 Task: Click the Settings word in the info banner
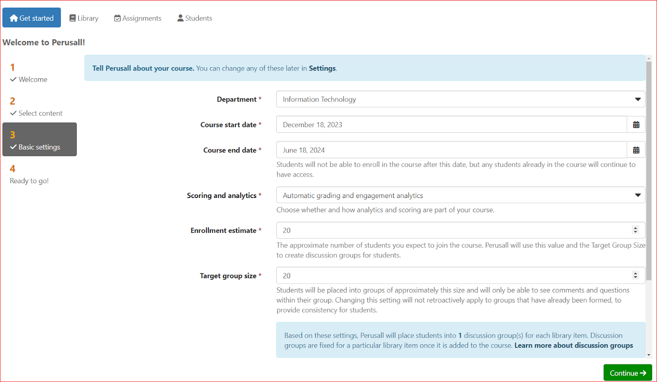click(322, 68)
